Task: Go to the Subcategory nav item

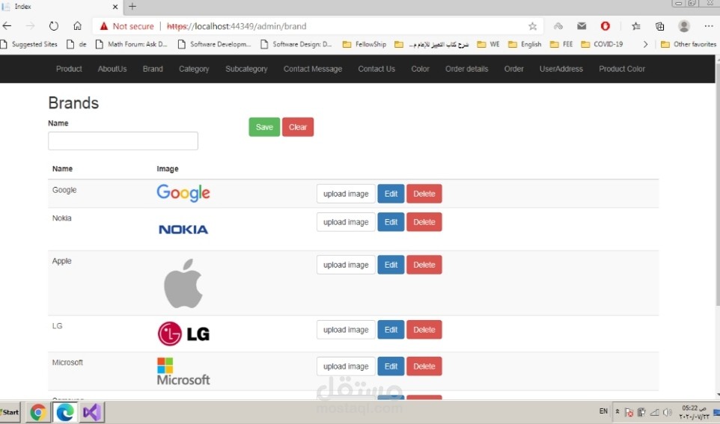Action: point(246,69)
